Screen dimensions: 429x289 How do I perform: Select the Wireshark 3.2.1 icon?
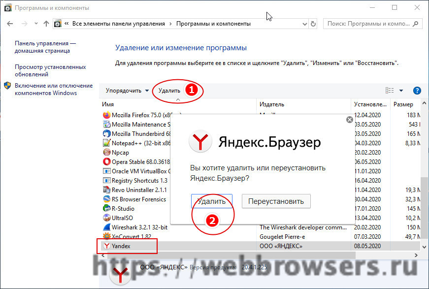point(106,227)
